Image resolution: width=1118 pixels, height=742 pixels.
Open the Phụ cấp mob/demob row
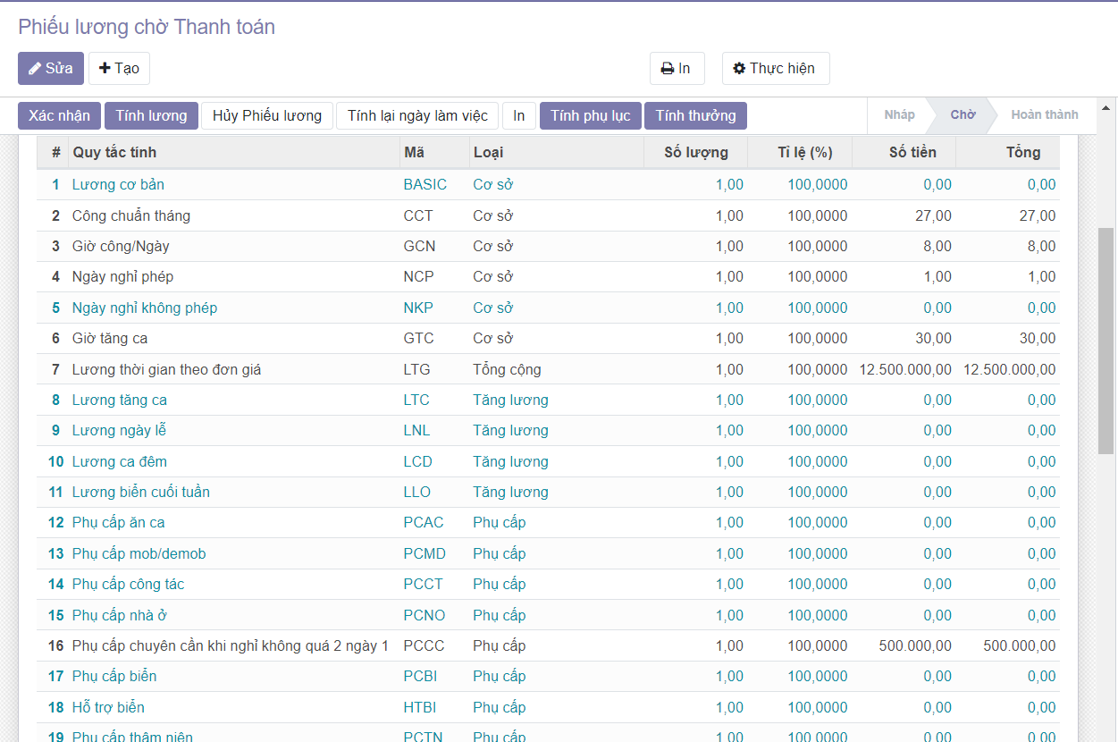point(139,554)
